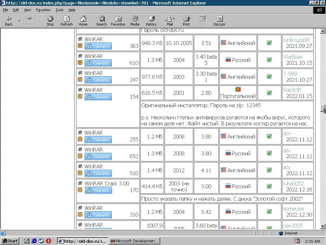The width and height of the screenshot is (326, 245).
Task: Print the current page
Action: click(x=186, y=21)
